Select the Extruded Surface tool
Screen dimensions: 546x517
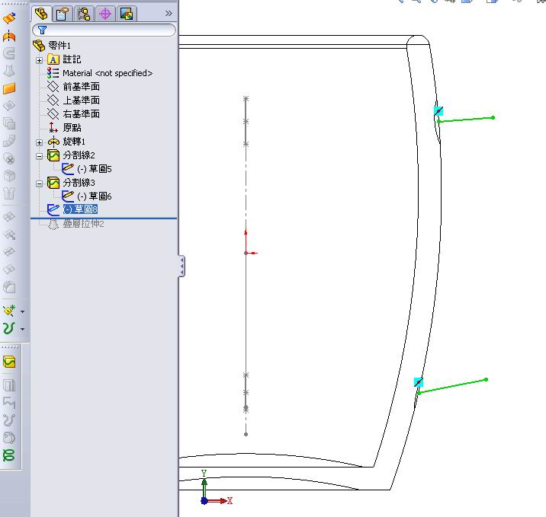[x=9, y=18]
